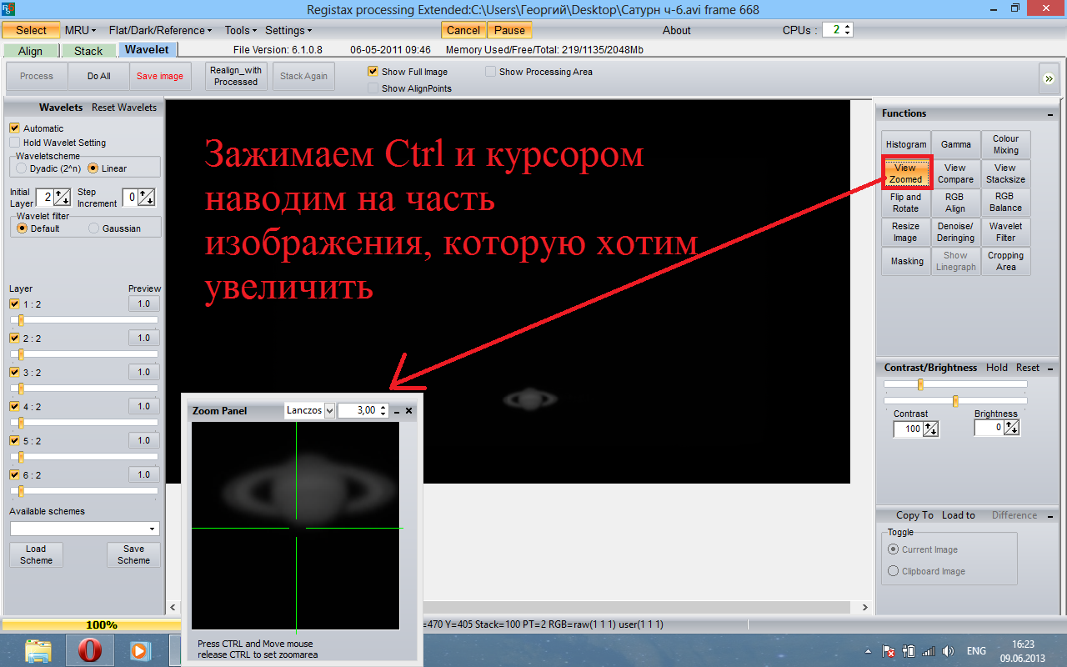This screenshot has height=667, width=1067.
Task: Open Colour Mixing function
Action: pos(1006,144)
